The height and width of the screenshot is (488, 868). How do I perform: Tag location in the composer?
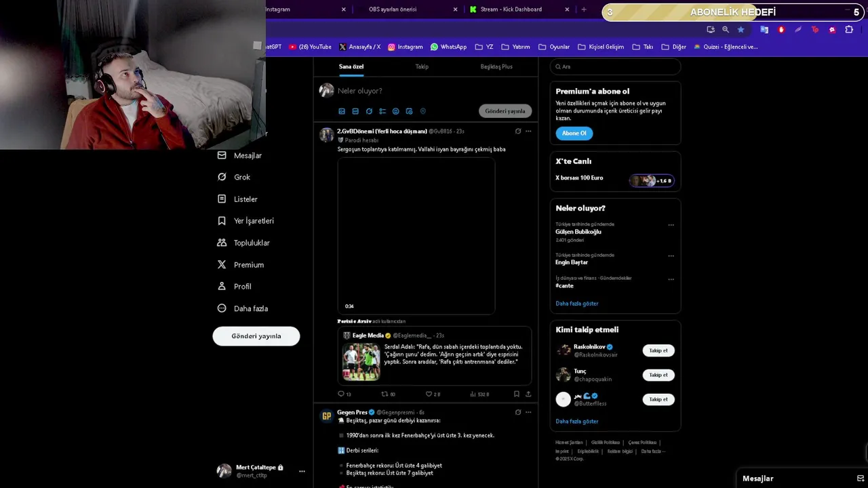coord(423,111)
